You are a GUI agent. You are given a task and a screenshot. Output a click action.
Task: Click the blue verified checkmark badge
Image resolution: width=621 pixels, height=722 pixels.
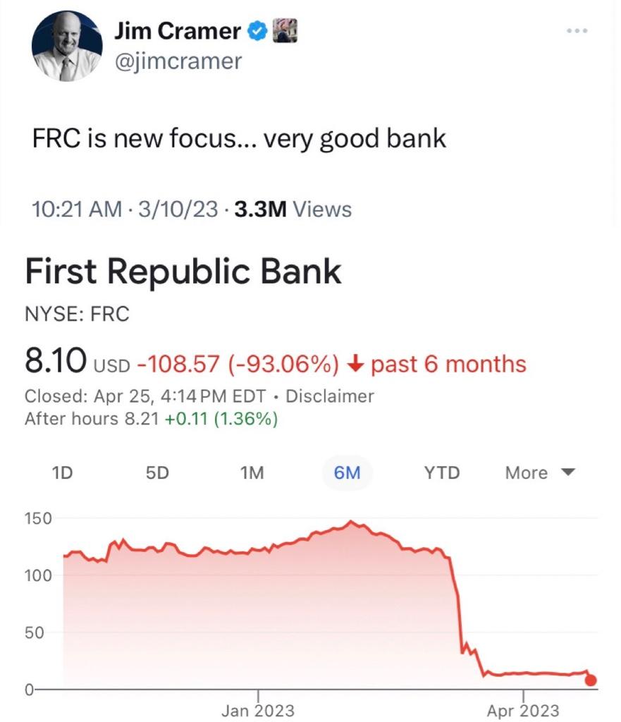tap(257, 31)
